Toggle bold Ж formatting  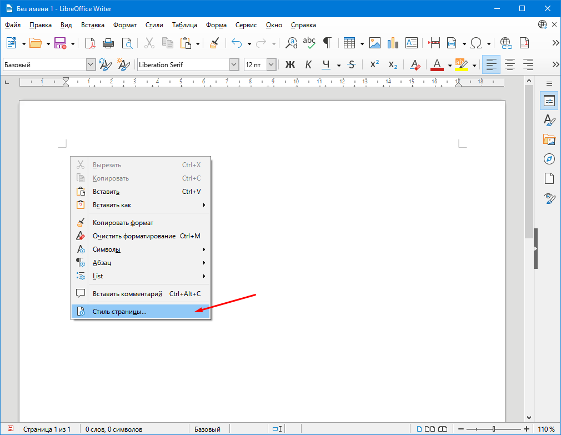point(290,65)
